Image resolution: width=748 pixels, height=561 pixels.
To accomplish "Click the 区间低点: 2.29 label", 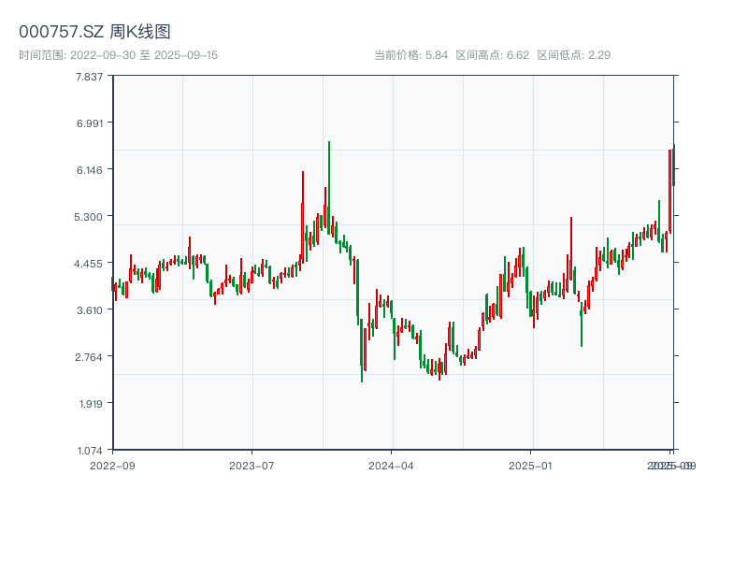I will pos(573,55).
